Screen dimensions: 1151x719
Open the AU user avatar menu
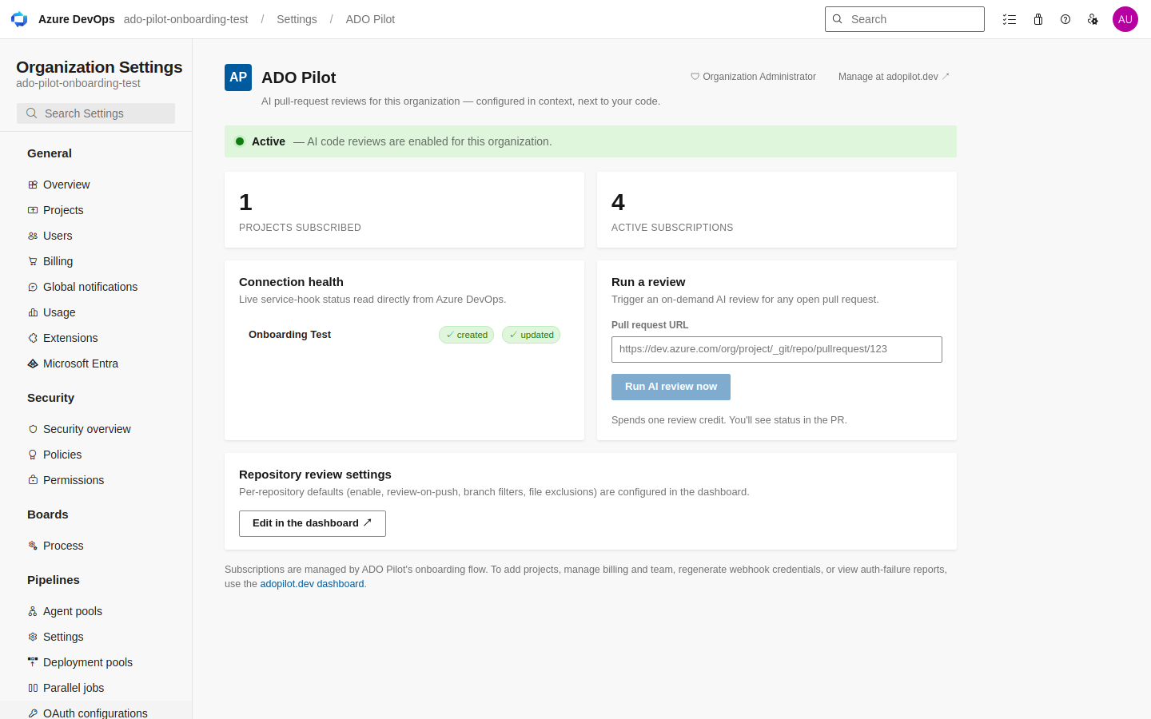(x=1125, y=19)
